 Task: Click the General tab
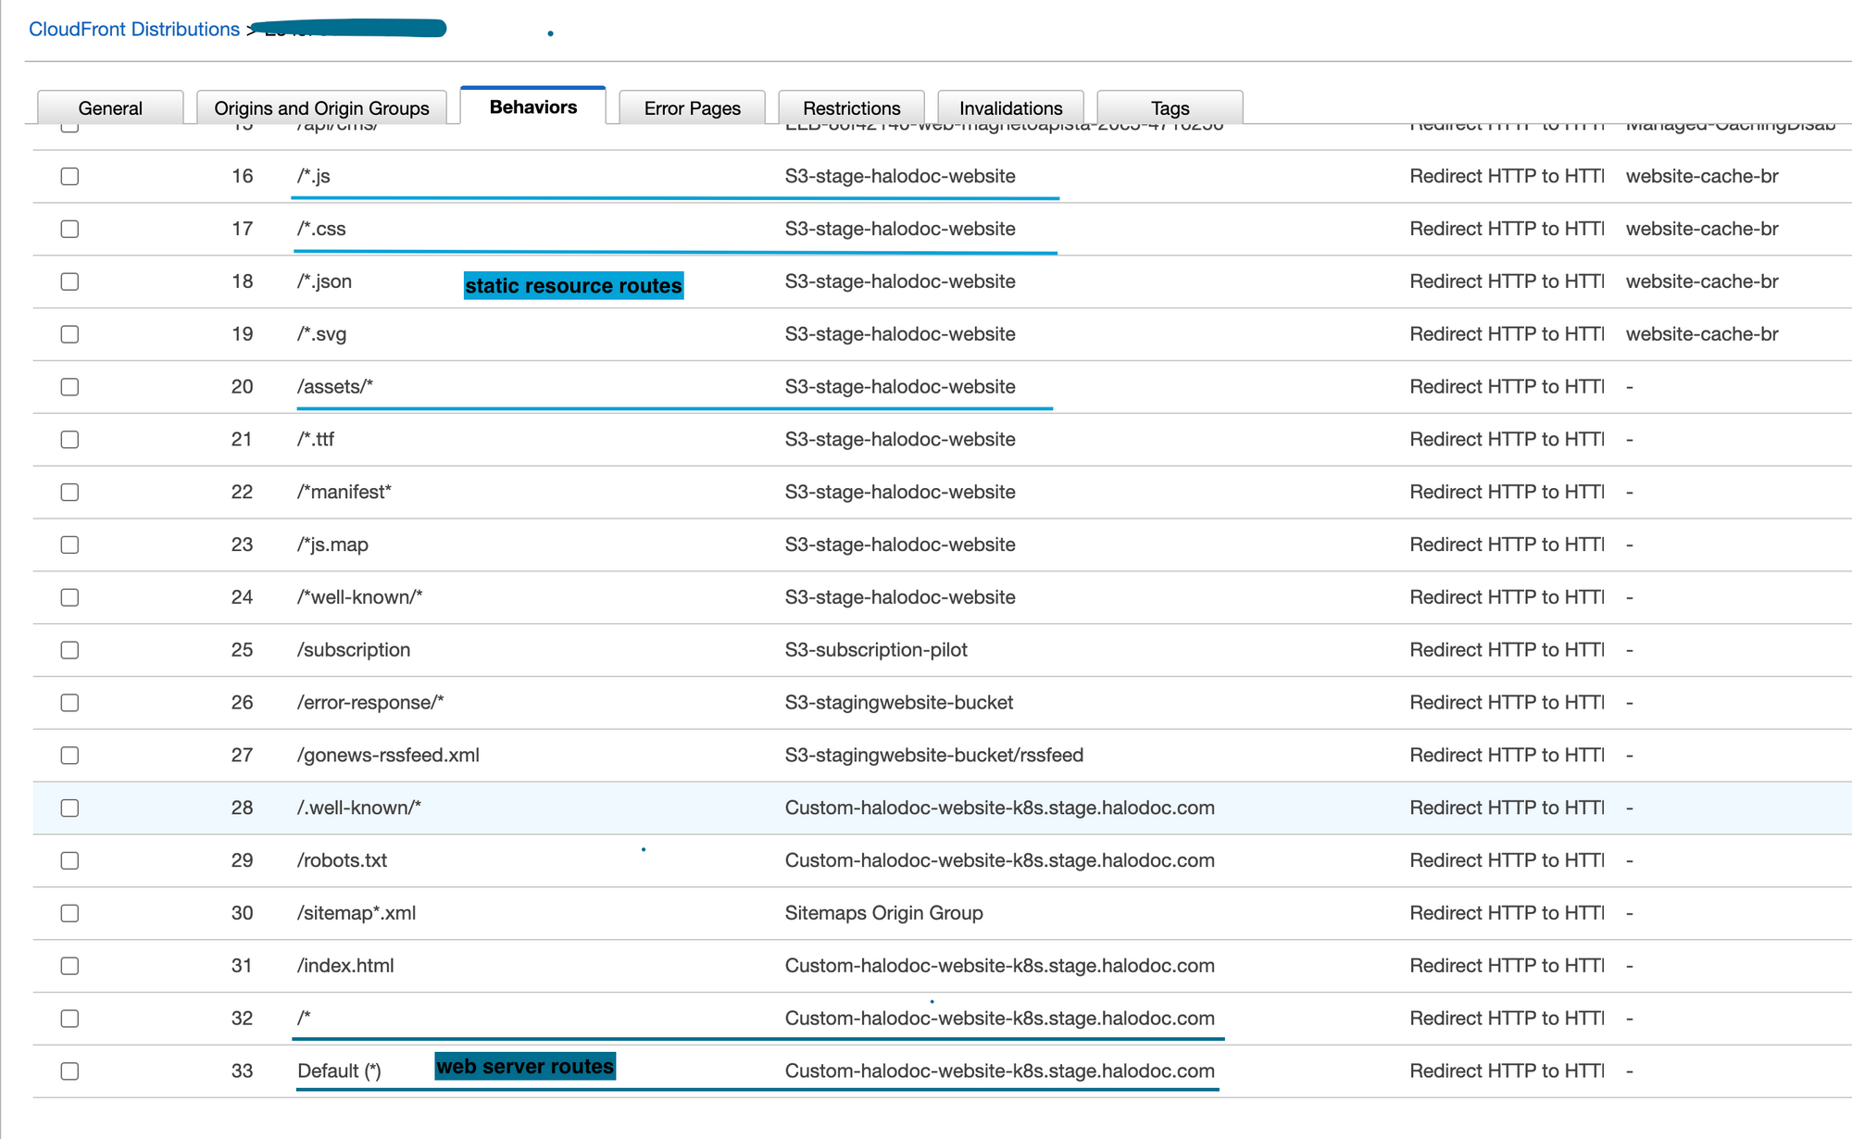pyautogui.click(x=111, y=106)
